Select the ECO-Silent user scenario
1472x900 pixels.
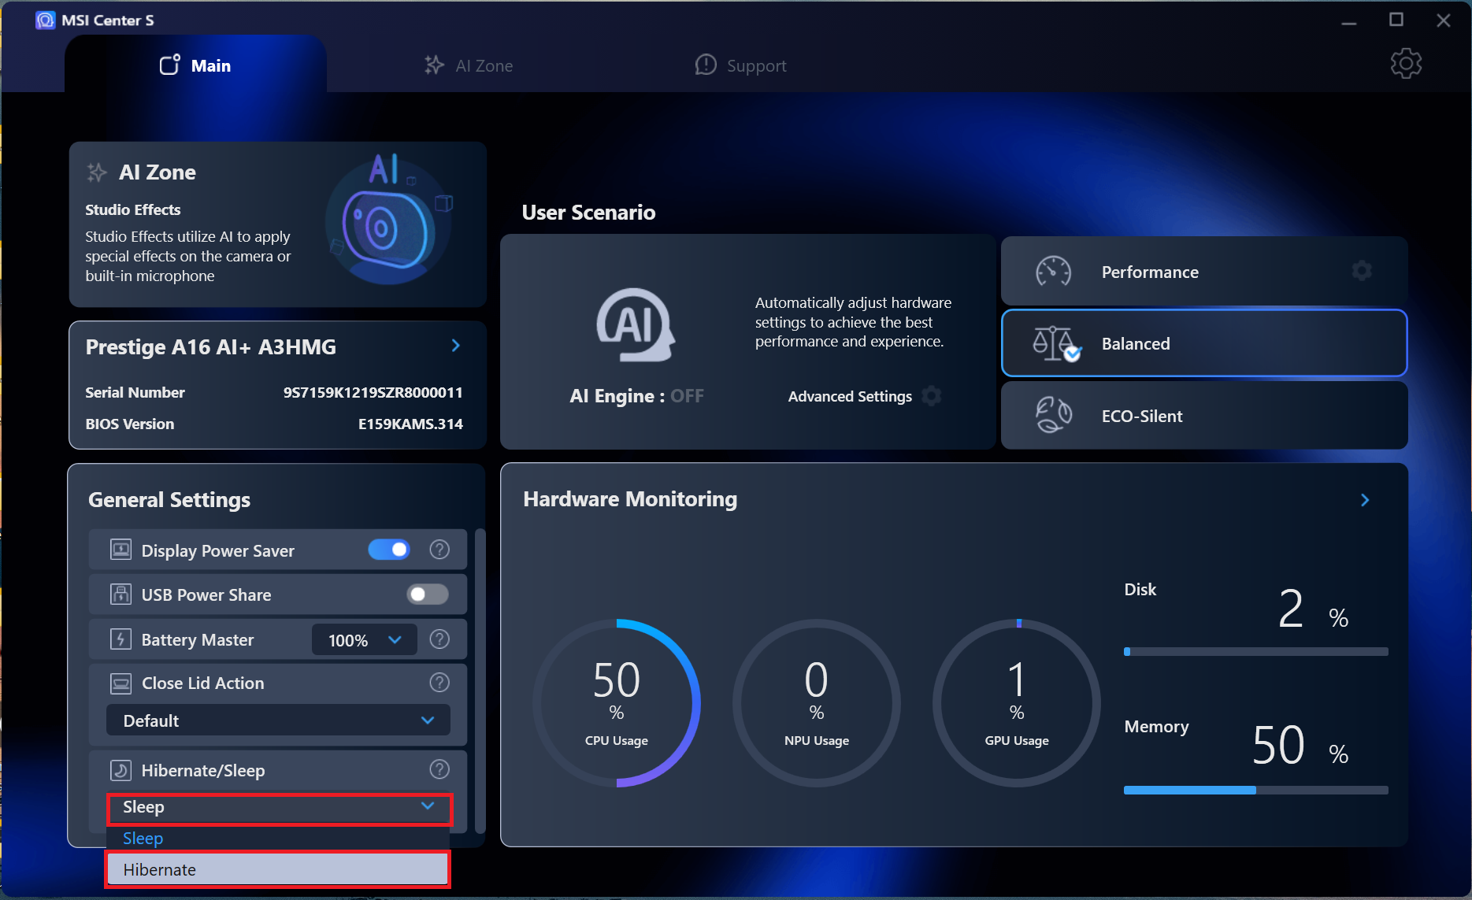point(1203,416)
